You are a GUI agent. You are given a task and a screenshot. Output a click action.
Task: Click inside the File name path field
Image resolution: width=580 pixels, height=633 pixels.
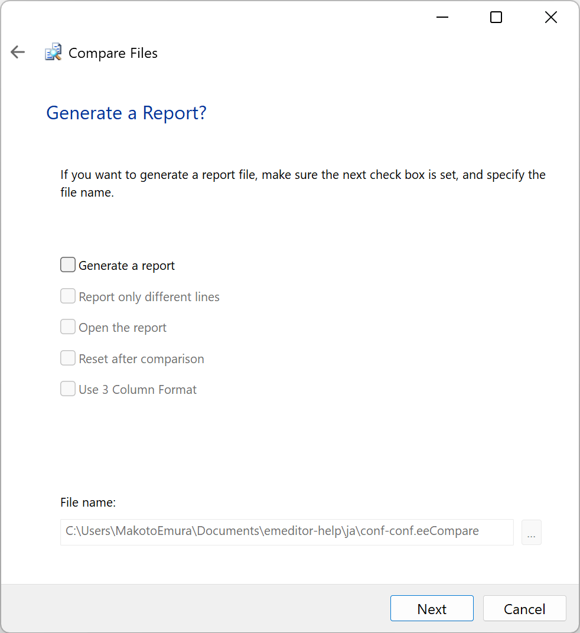287,533
